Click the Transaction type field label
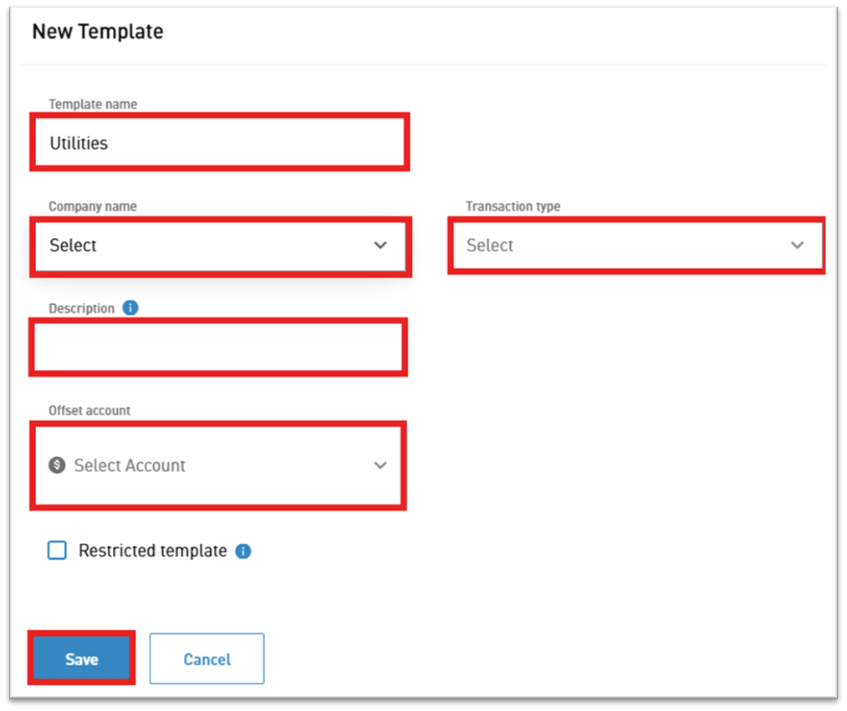This screenshot has height=711, width=847. 513,206
